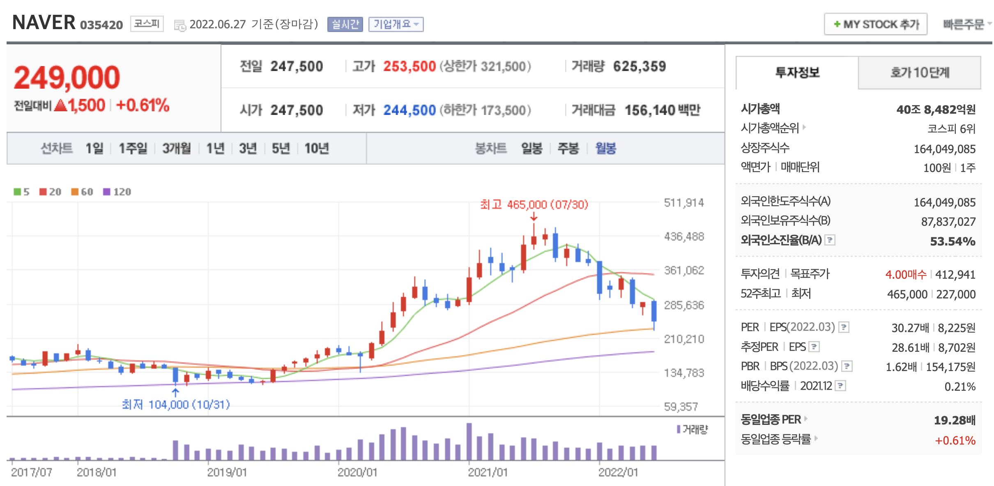Open help icon next to 추정PER EPS

814,347
